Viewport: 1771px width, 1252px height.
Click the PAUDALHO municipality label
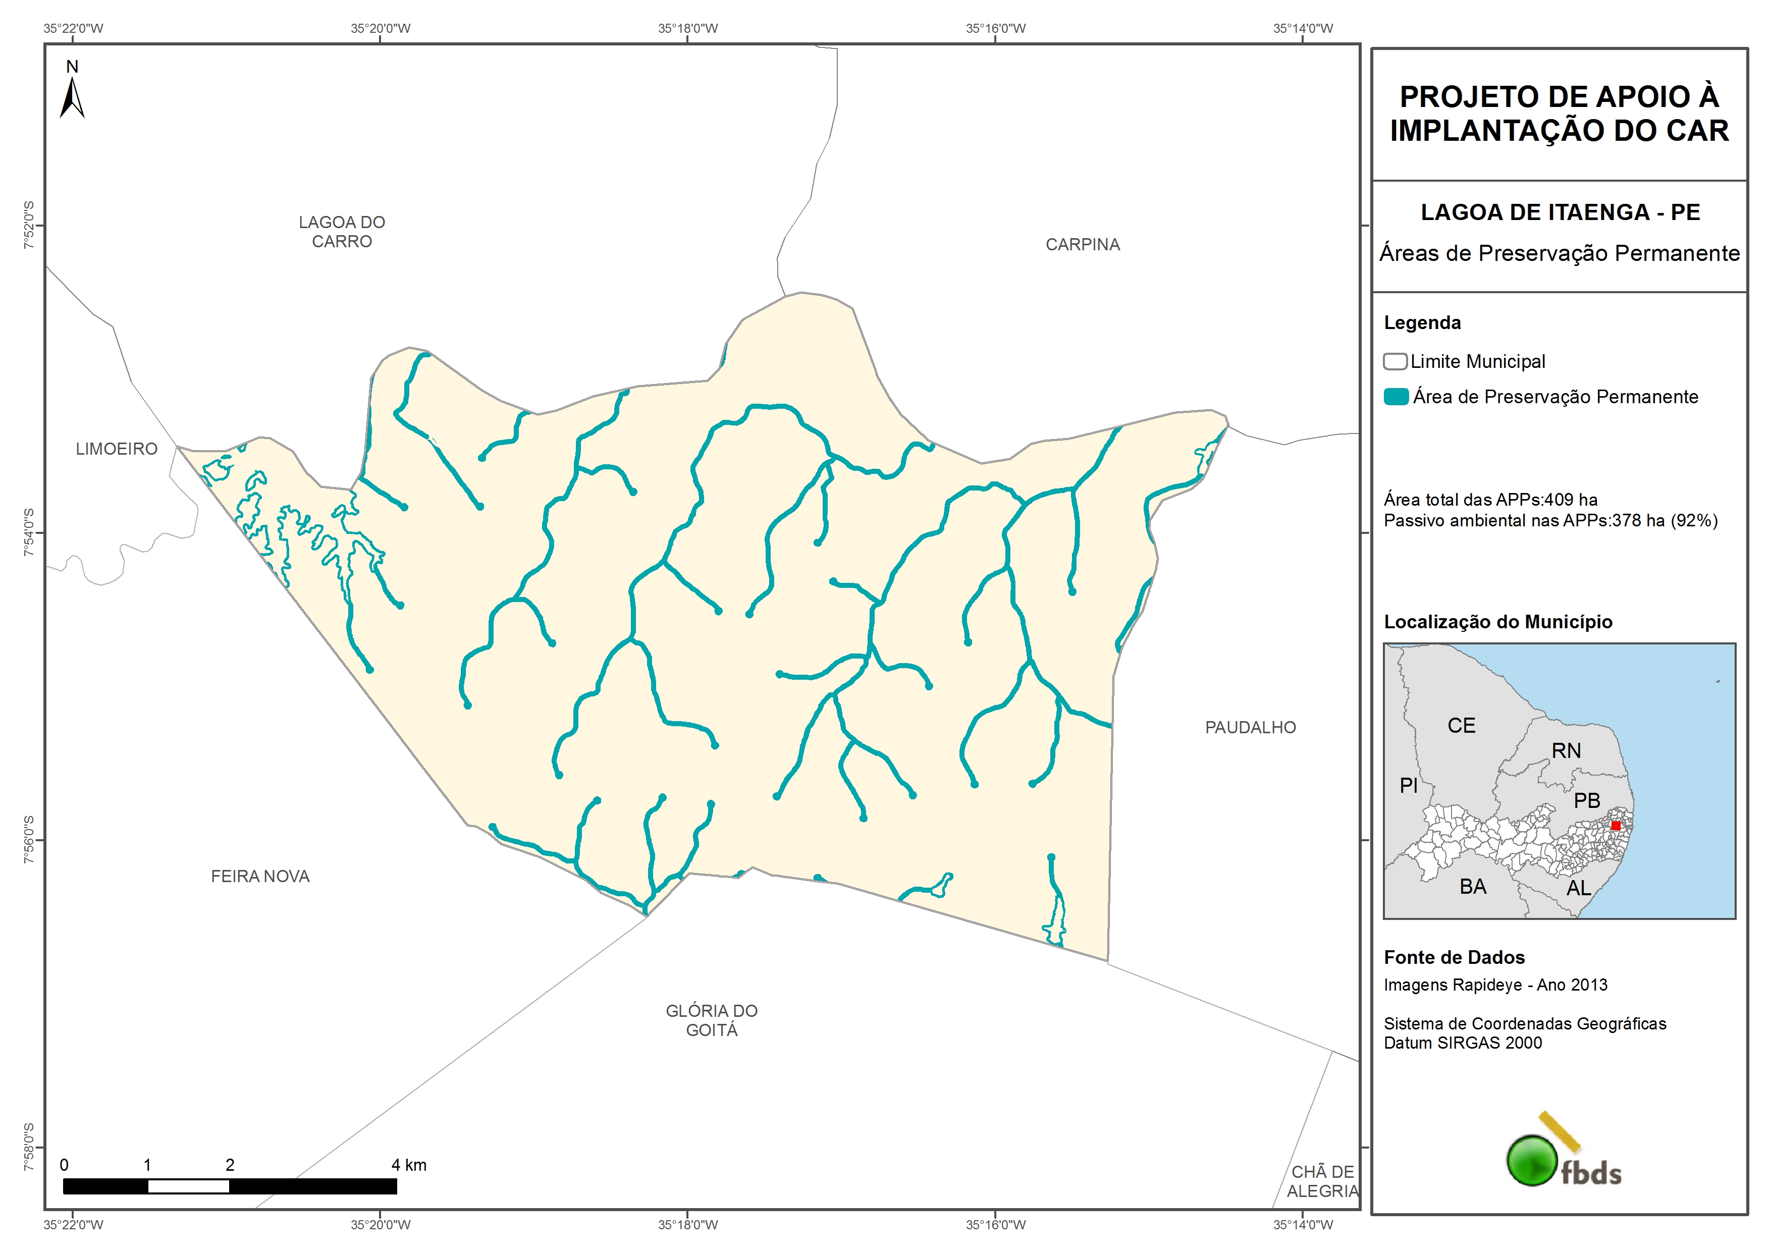pos(1250,728)
